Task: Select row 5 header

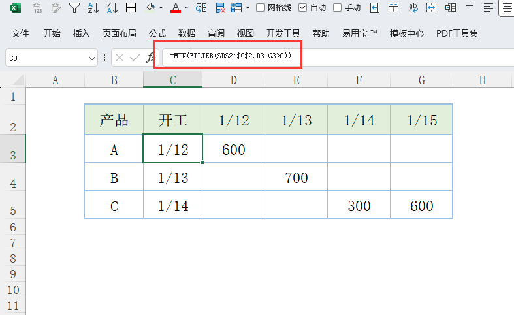Action: (x=13, y=205)
